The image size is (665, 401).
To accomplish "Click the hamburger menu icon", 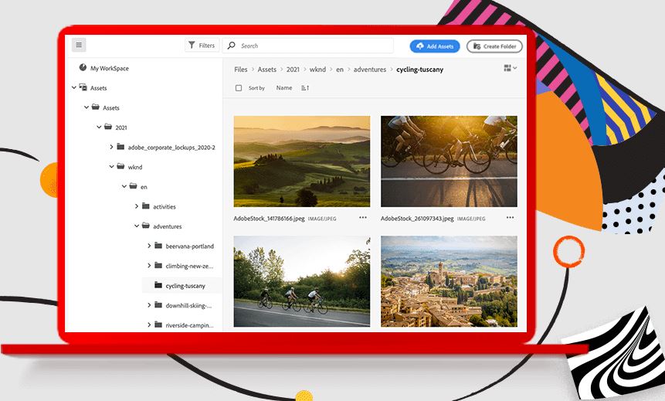I will click(80, 46).
